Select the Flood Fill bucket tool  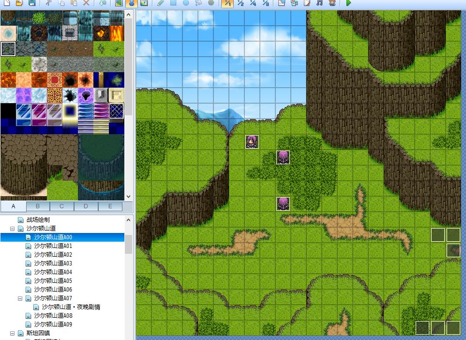198,3
